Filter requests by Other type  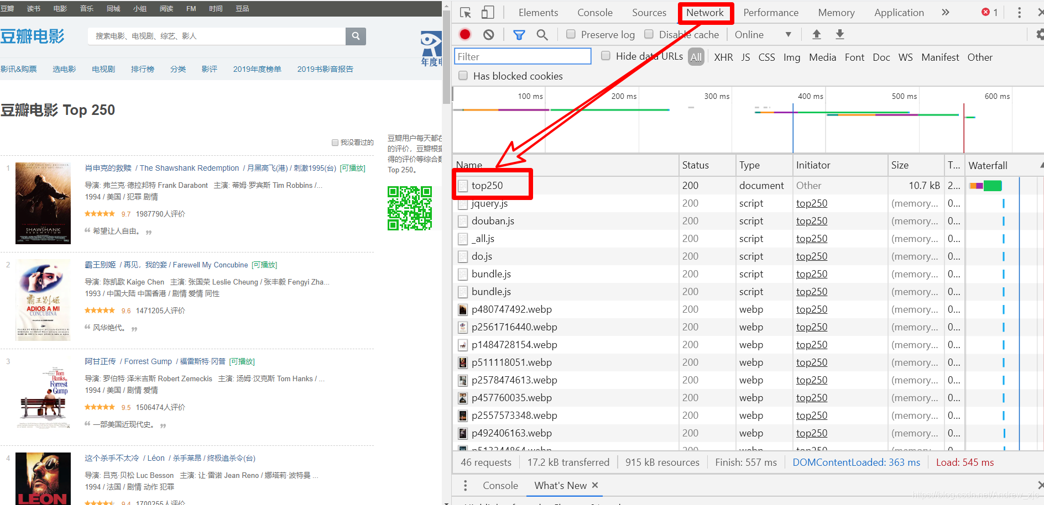pos(980,57)
